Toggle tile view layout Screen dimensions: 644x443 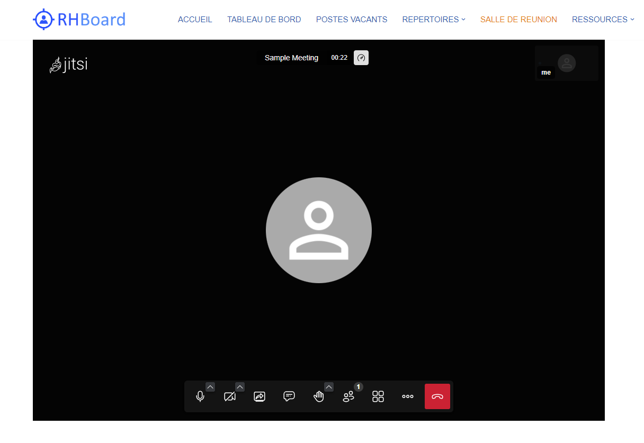[x=378, y=396]
